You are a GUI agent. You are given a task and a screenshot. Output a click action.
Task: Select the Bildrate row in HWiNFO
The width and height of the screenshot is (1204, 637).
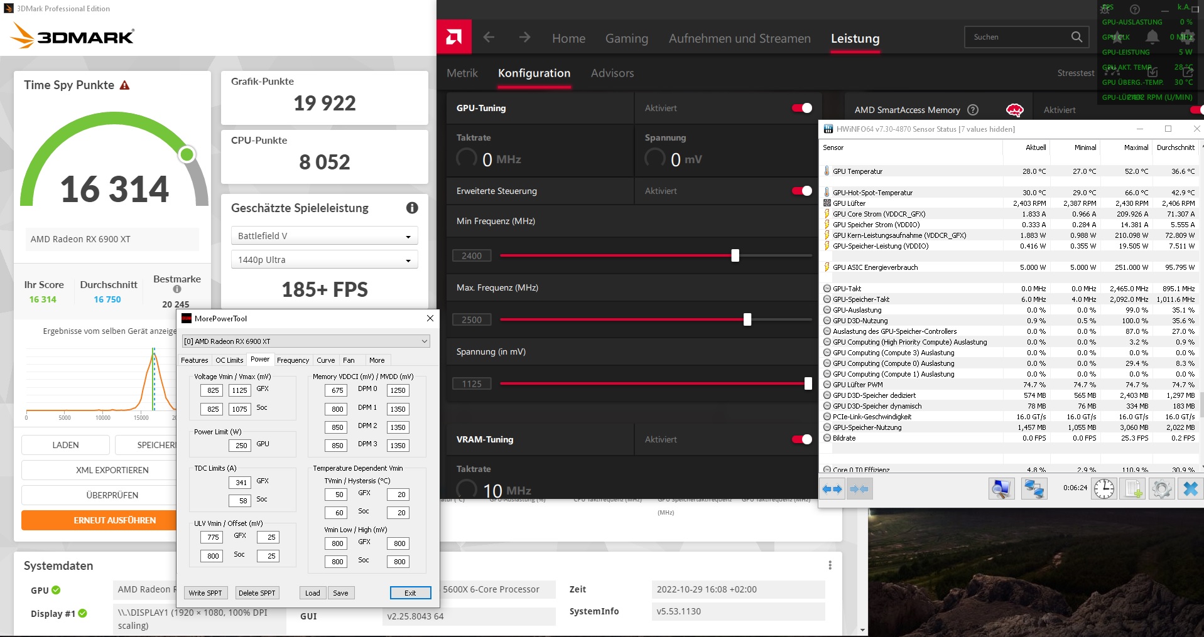click(x=1009, y=438)
